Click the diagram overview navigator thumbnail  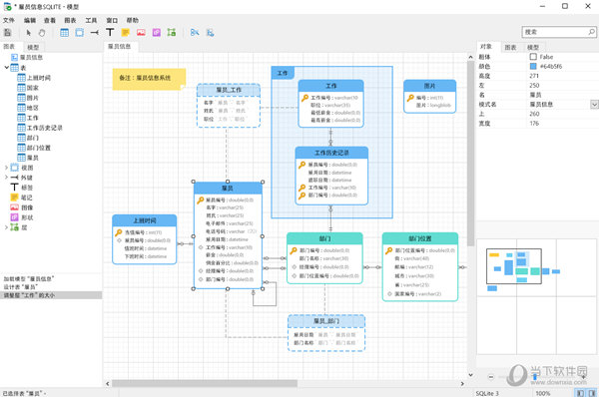537,296
